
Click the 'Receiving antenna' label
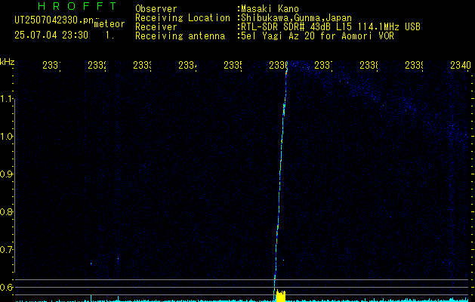click(180, 36)
